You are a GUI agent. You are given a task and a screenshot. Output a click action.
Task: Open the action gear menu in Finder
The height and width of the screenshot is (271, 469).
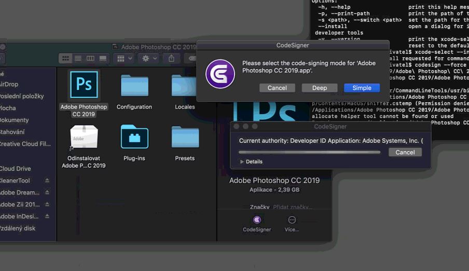click(149, 58)
